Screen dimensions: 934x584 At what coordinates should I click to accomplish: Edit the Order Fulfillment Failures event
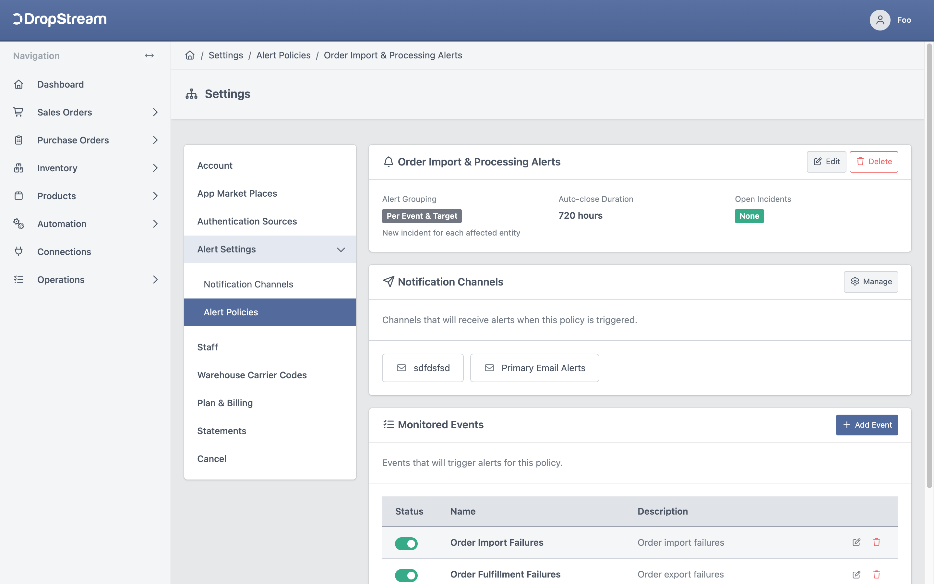tap(856, 574)
